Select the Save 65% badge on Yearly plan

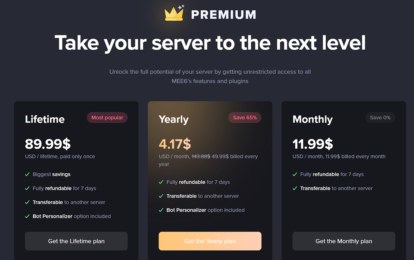pos(245,118)
